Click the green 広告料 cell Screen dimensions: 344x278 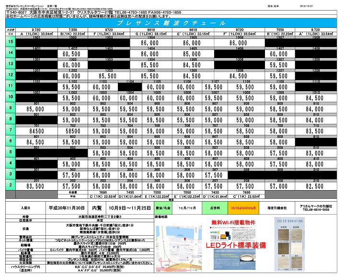215,208
